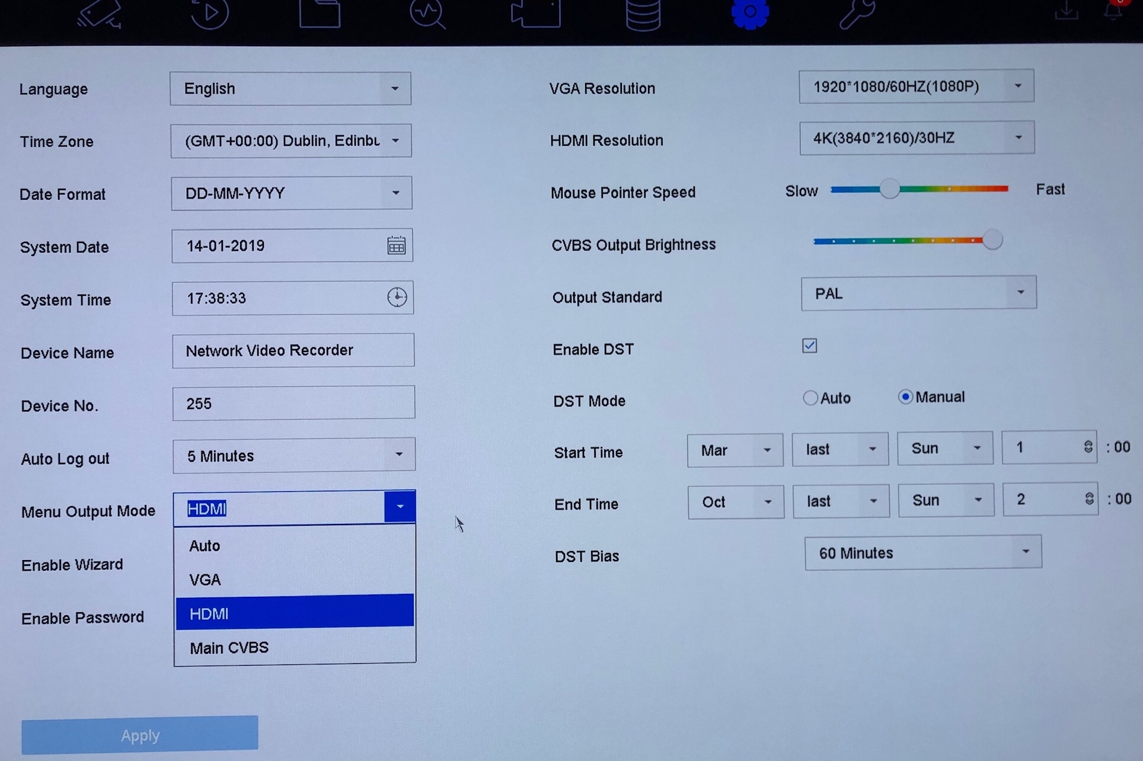Open the storage database icon
Screen dimensions: 1143x761
tap(643, 14)
